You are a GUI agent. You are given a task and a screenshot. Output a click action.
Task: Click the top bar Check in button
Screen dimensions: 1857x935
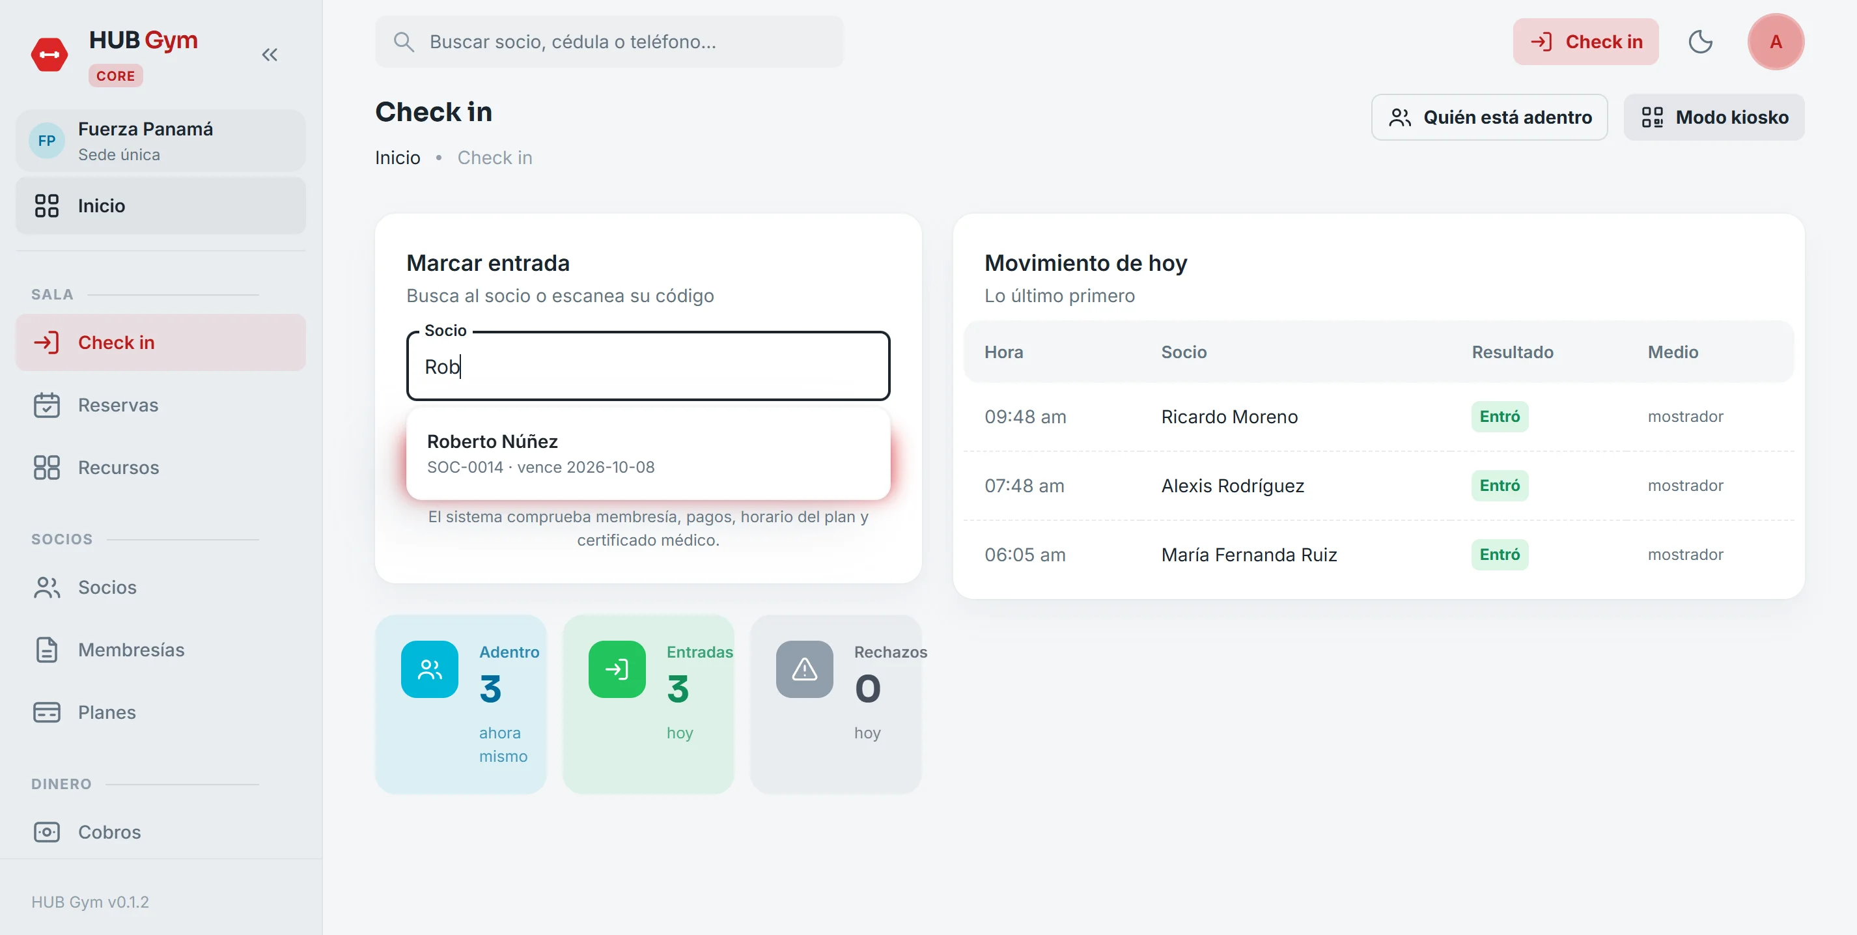point(1585,42)
